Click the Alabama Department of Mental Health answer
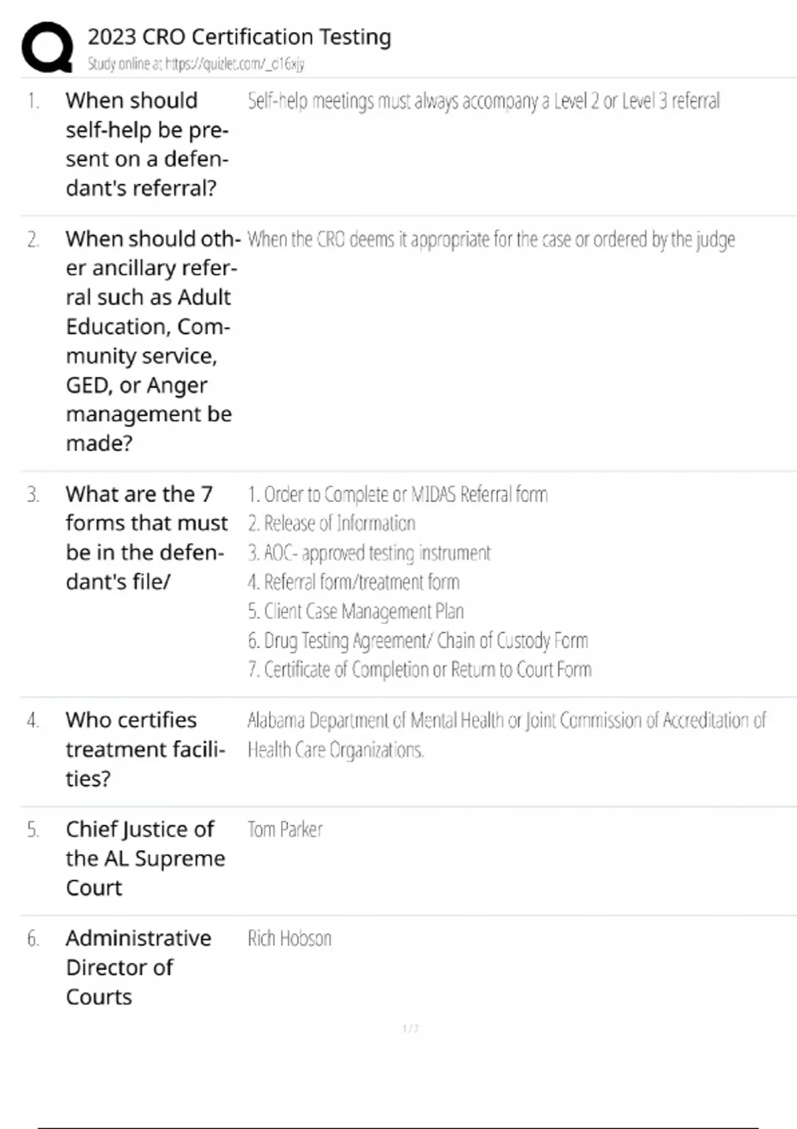797x1129 pixels. (x=506, y=735)
